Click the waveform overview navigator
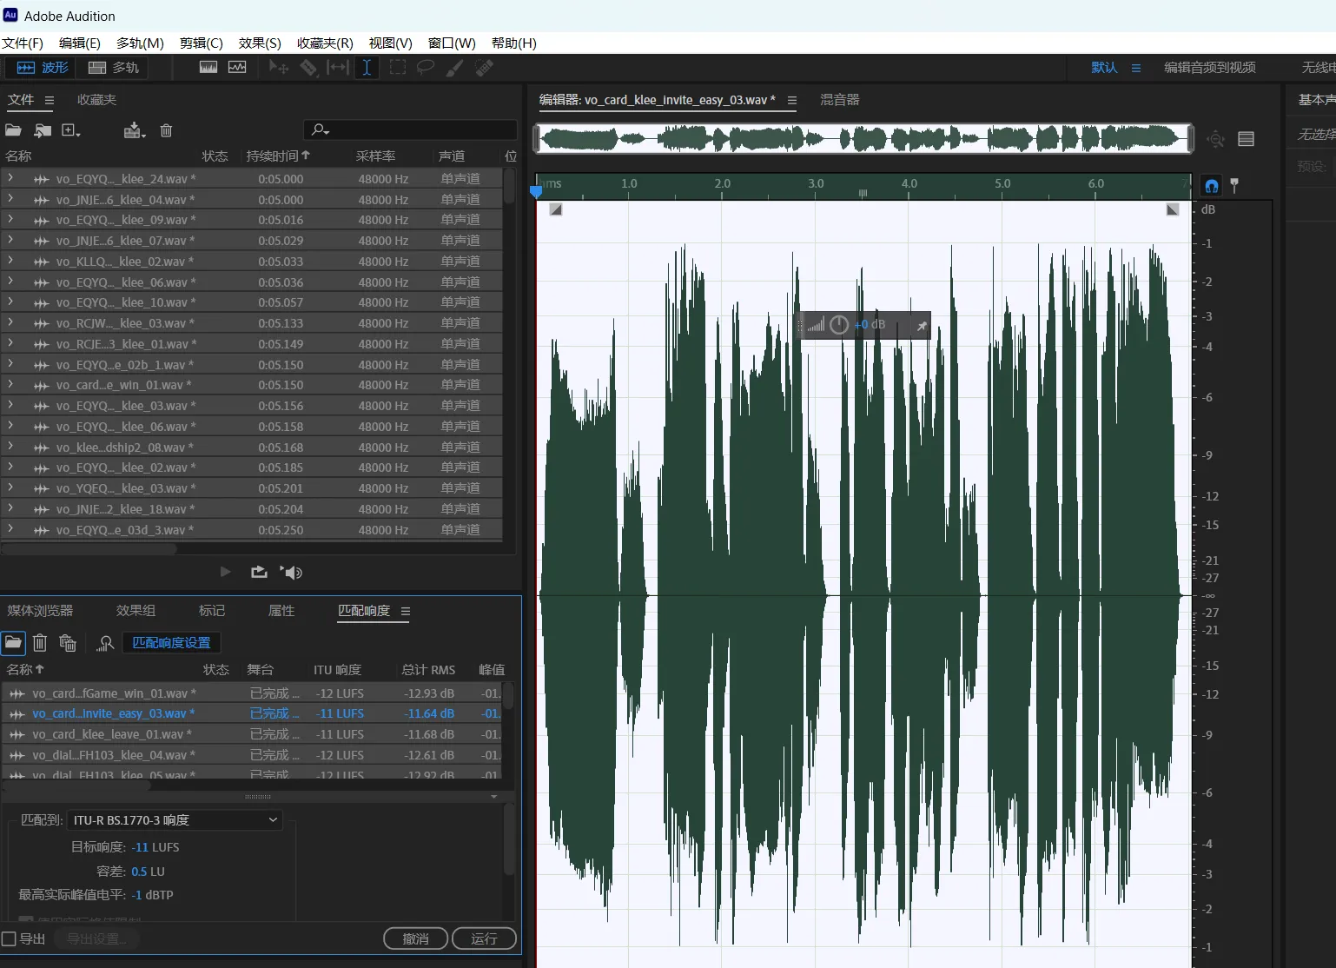The height and width of the screenshot is (968, 1336). tap(863, 138)
